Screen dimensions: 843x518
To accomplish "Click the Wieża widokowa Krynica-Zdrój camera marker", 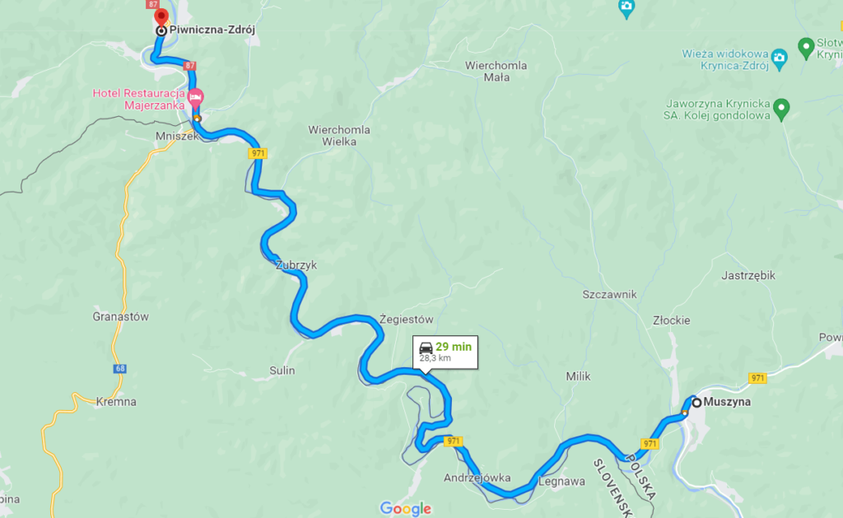I will point(779,59).
